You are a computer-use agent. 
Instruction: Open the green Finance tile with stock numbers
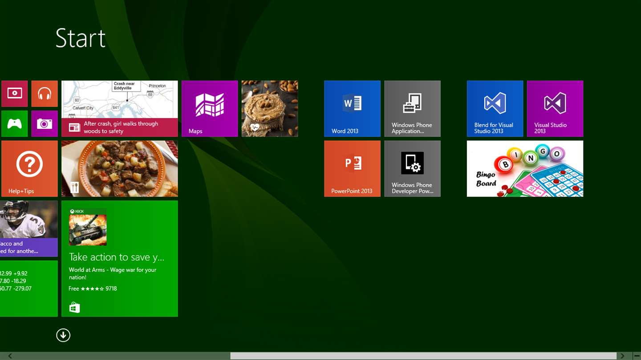point(29,288)
